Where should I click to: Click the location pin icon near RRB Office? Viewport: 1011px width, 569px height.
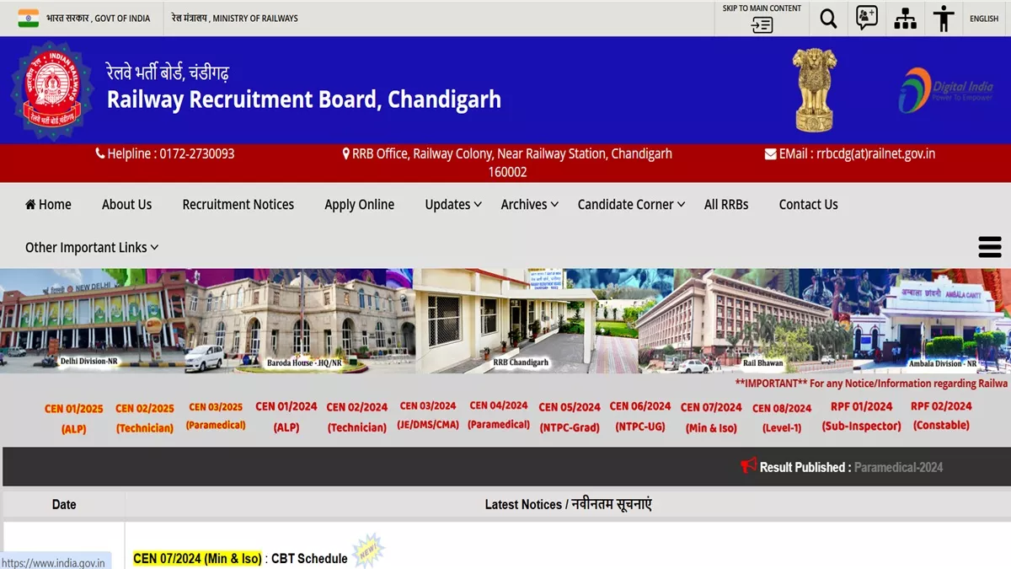pos(345,153)
